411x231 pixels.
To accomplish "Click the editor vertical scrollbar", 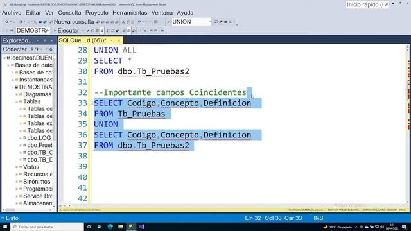I will (x=407, y=124).
